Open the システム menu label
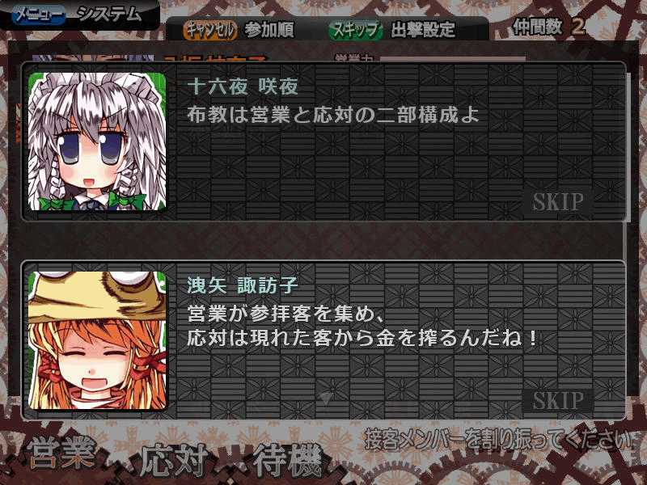Viewport: 647px width, 485px height. pyautogui.click(x=110, y=15)
